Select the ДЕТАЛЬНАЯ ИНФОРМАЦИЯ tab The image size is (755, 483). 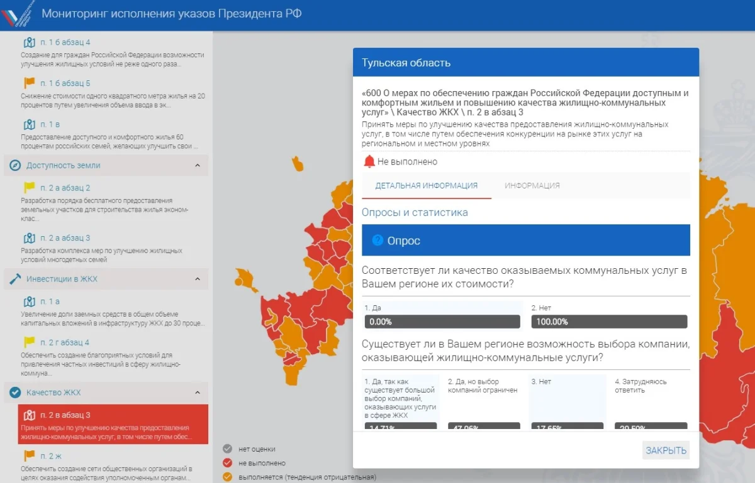[426, 186]
